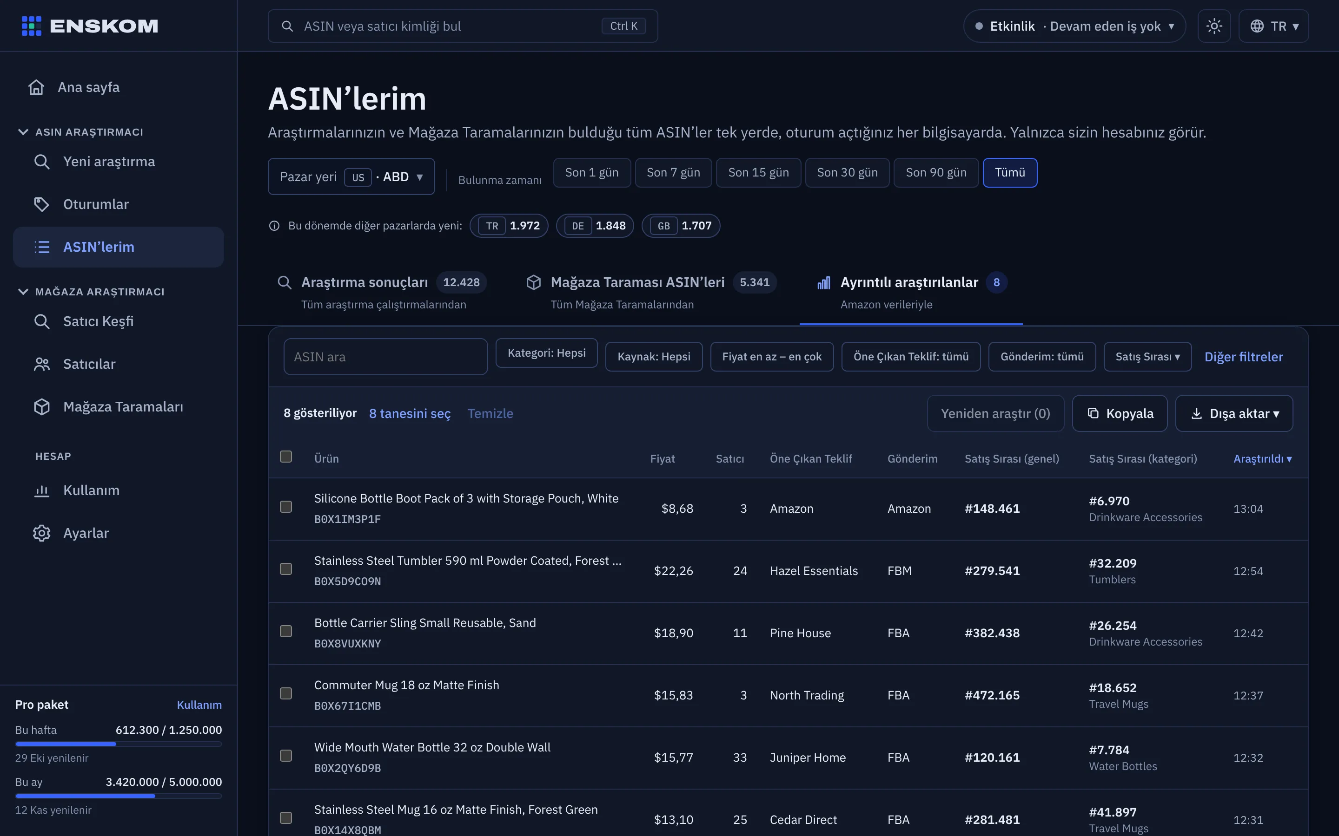Click the Bu ay usage progress bar
Screen dimensions: 1339x836
[x=119, y=796]
